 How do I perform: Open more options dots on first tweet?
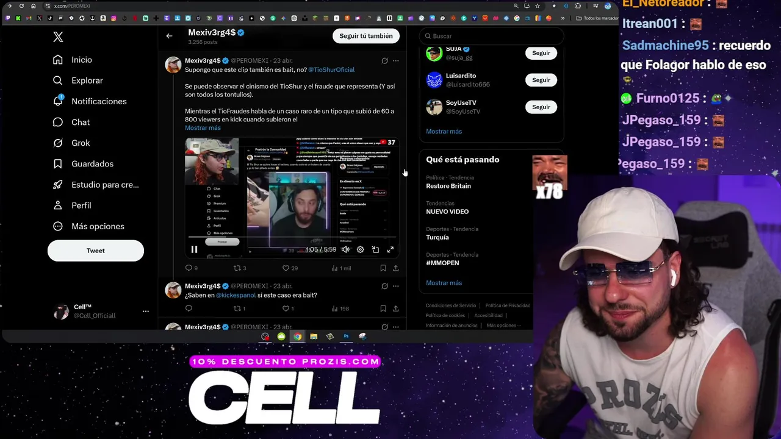[395, 61]
